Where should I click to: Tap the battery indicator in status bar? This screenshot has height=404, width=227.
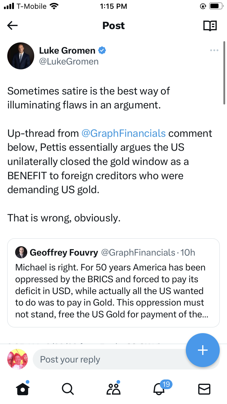(215, 6)
